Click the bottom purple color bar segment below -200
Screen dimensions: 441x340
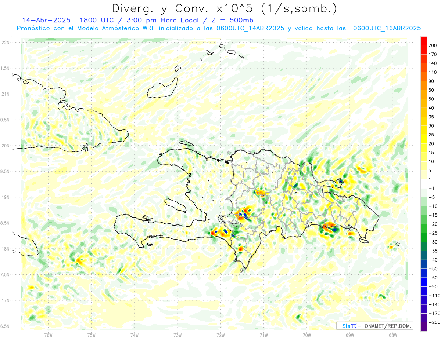tap(424, 327)
